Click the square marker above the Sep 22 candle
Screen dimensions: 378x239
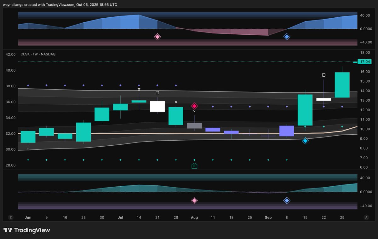click(324, 75)
